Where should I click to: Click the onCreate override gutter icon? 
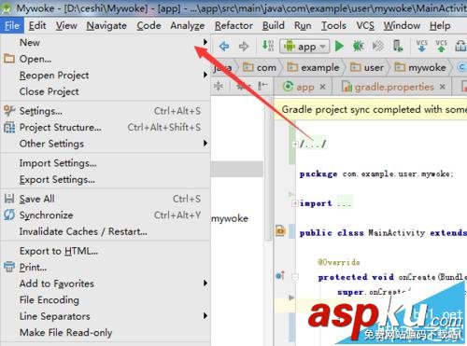[280, 275]
